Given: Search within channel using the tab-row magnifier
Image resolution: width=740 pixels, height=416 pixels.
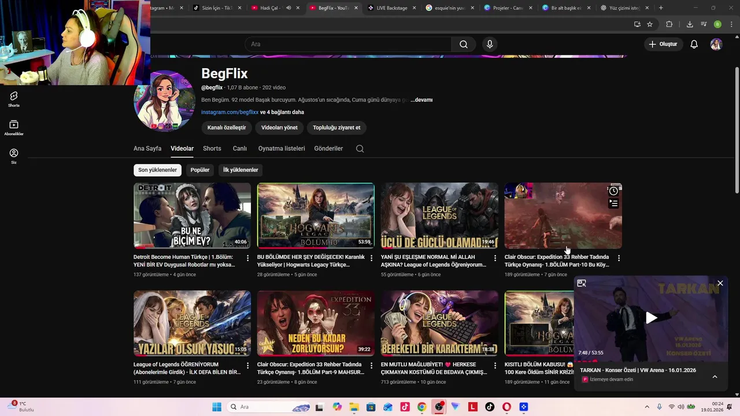Looking at the screenshot, I should (360, 148).
